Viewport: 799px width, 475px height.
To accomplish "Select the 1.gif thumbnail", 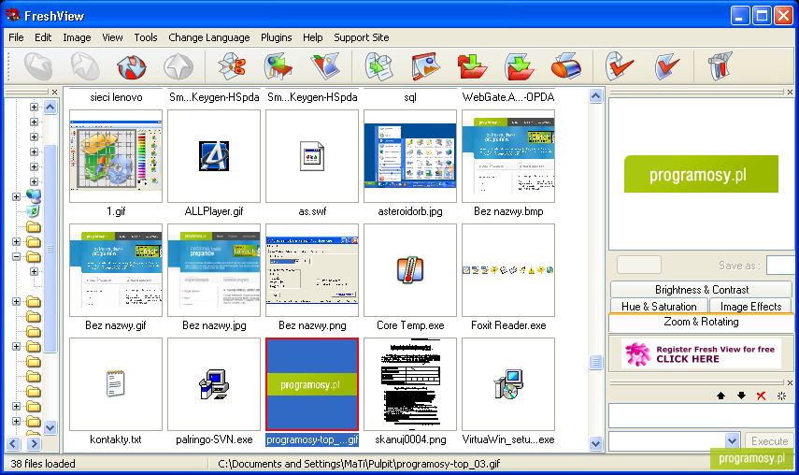I will point(116,156).
